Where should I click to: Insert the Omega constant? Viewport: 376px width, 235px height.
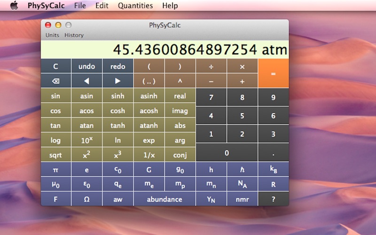tap(86, 199)
